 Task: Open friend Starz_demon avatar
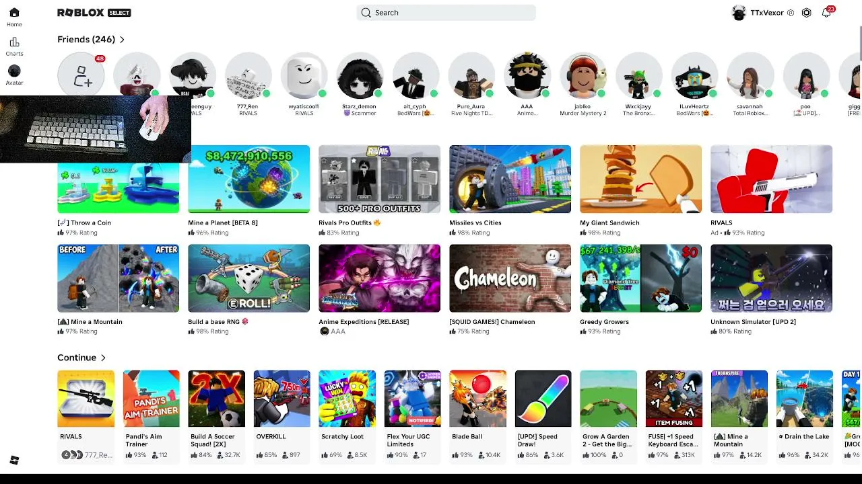(x=360, y=76)
